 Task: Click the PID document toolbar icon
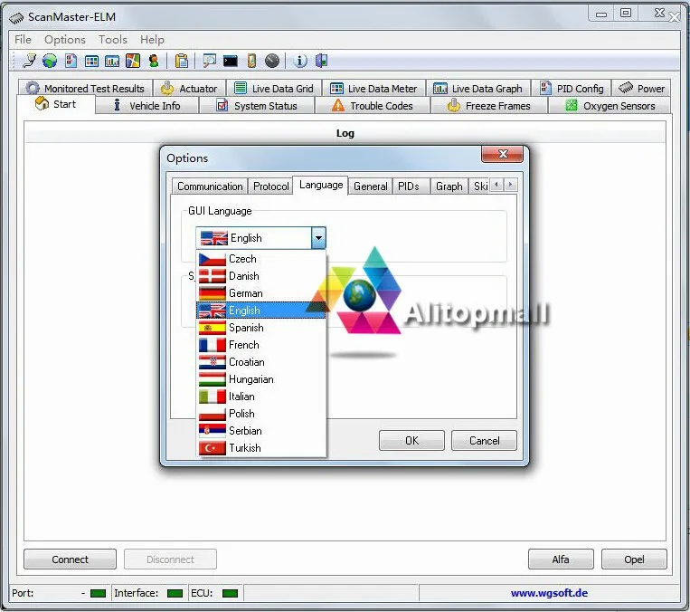coord(71,61)
